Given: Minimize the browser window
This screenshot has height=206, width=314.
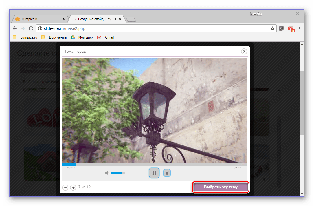Looking at the screenshot, I should pos(271,14).
